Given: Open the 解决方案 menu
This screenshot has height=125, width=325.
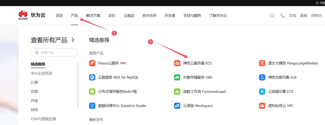Looking at the screenshot, I should (x=93, y=16).
